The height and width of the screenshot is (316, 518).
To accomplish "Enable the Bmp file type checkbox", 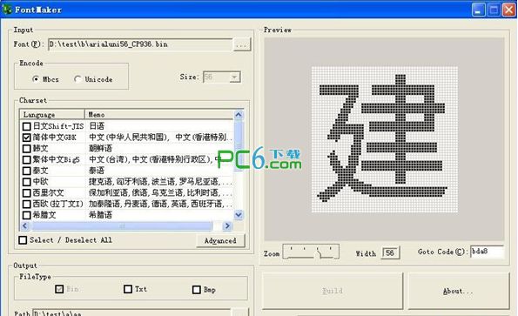I will [x=197, y=290].
